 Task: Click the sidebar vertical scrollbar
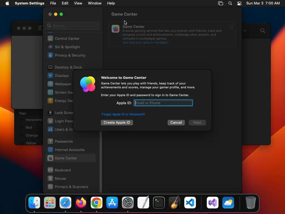pyautogui.click(x=101, y=162)
